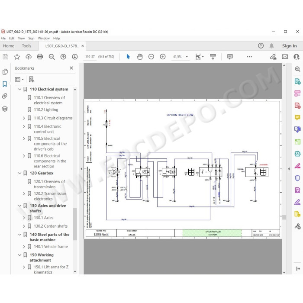The width and height of the screenshot is (303, 303).
Task: Send file by email envelope icon
Action: (x=285, y=57)
